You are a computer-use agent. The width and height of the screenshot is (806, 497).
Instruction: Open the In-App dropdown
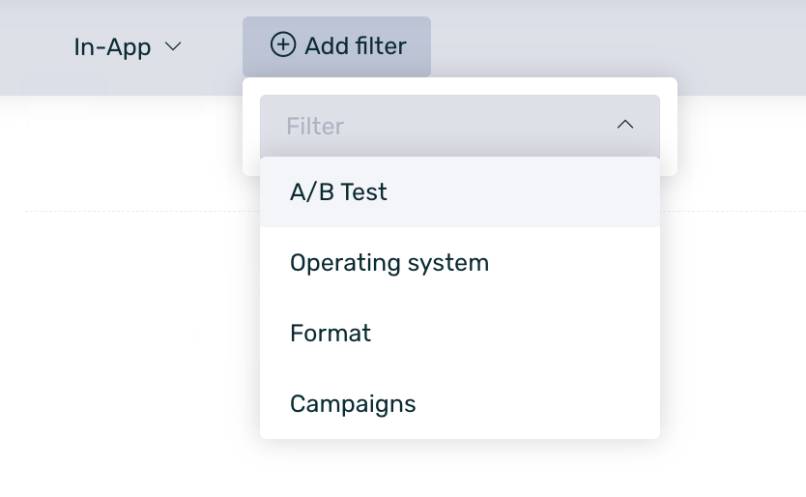click(128, 46)
